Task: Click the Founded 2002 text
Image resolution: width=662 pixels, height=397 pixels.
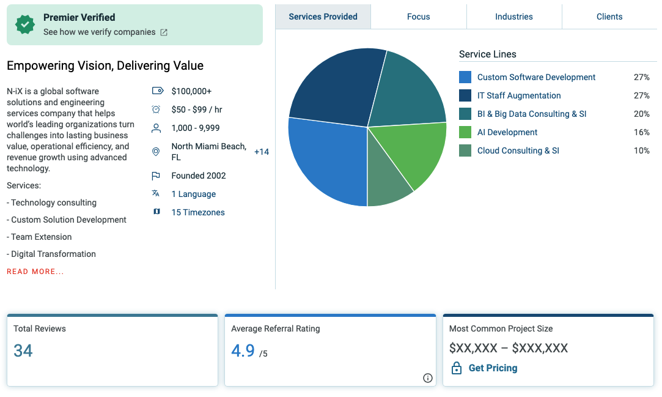Action: (199, 176)
